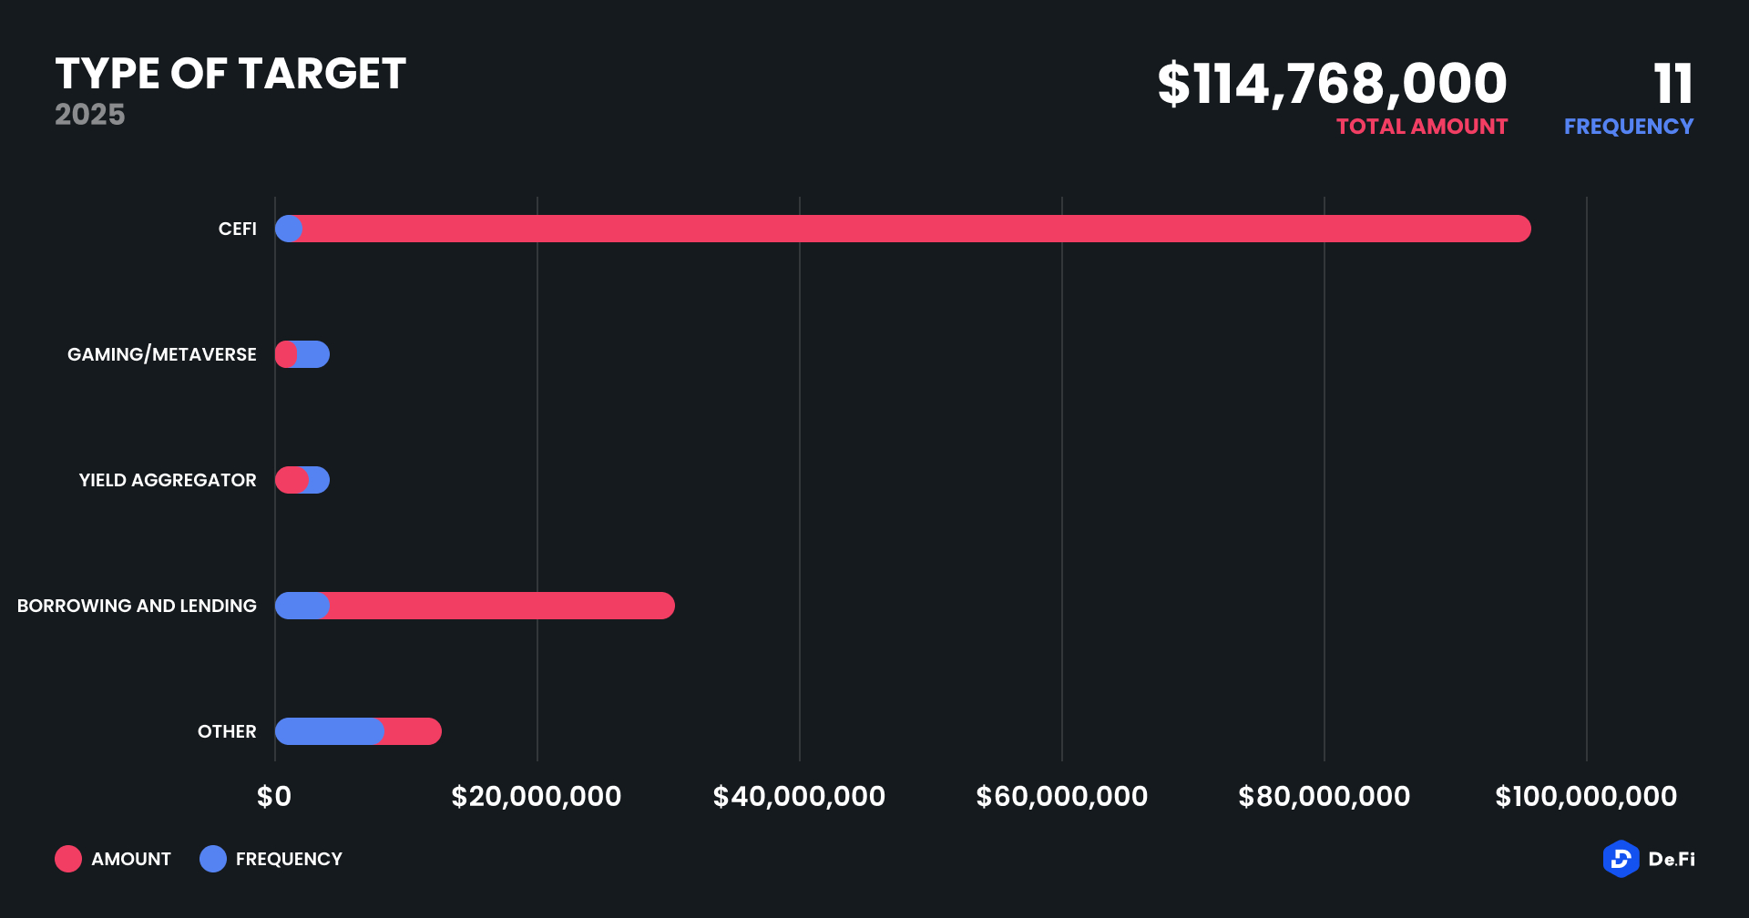Click the blue FREQUENCY legend circle
Screen dimensions: 1749x918
click(213, 859)
